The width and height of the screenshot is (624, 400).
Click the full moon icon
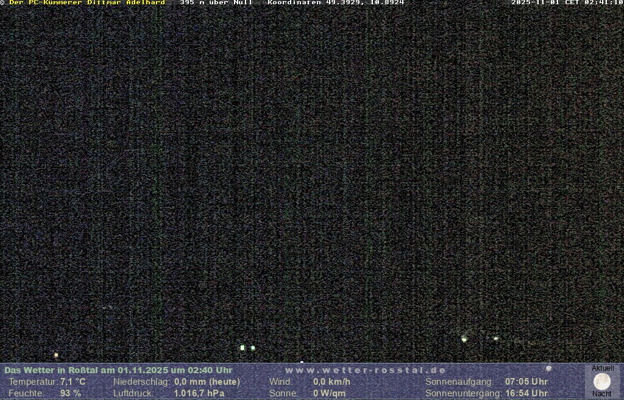pyautogui.click(x=602, y=382)
